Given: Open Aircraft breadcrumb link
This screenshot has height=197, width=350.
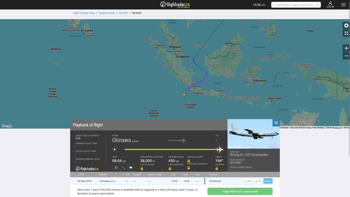Looking at the screenshot, I should pyautogui.click(x=123, y=13).
